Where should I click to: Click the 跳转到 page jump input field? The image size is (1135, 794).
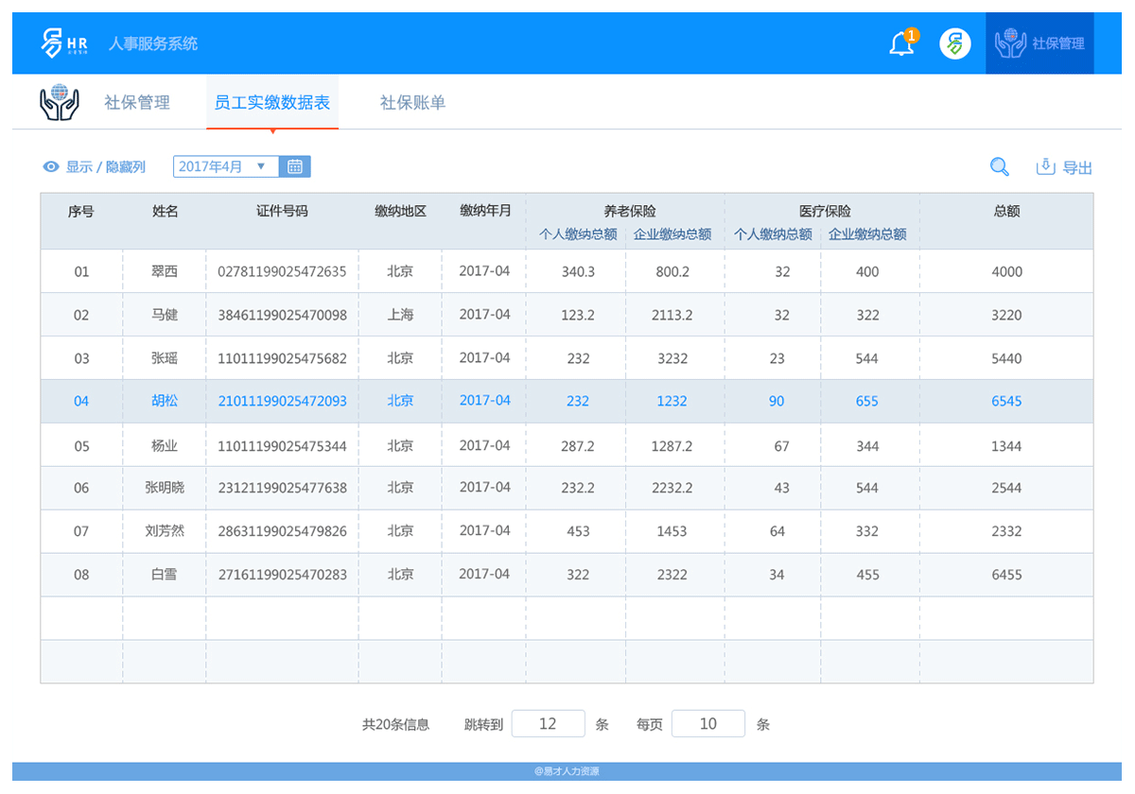548,724
